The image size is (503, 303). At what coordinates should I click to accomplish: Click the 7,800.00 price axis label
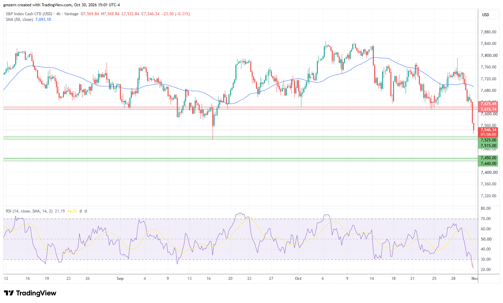[489, 56]
